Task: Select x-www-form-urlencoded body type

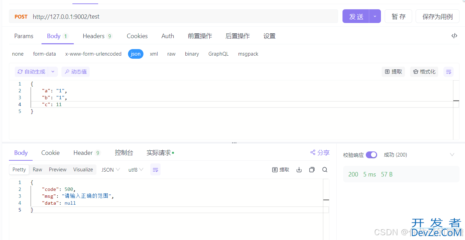Action: tap(93, 54)
